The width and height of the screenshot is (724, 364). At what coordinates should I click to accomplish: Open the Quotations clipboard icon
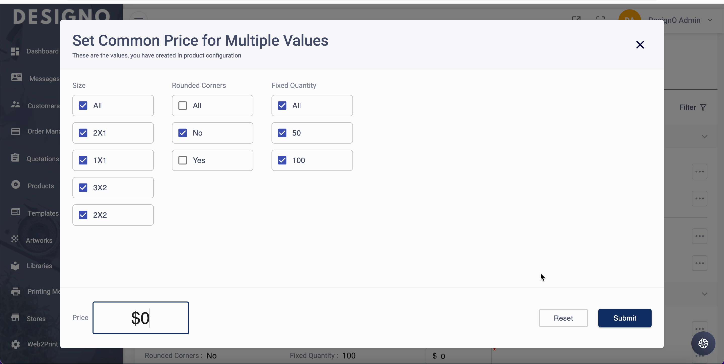point(15,157)
